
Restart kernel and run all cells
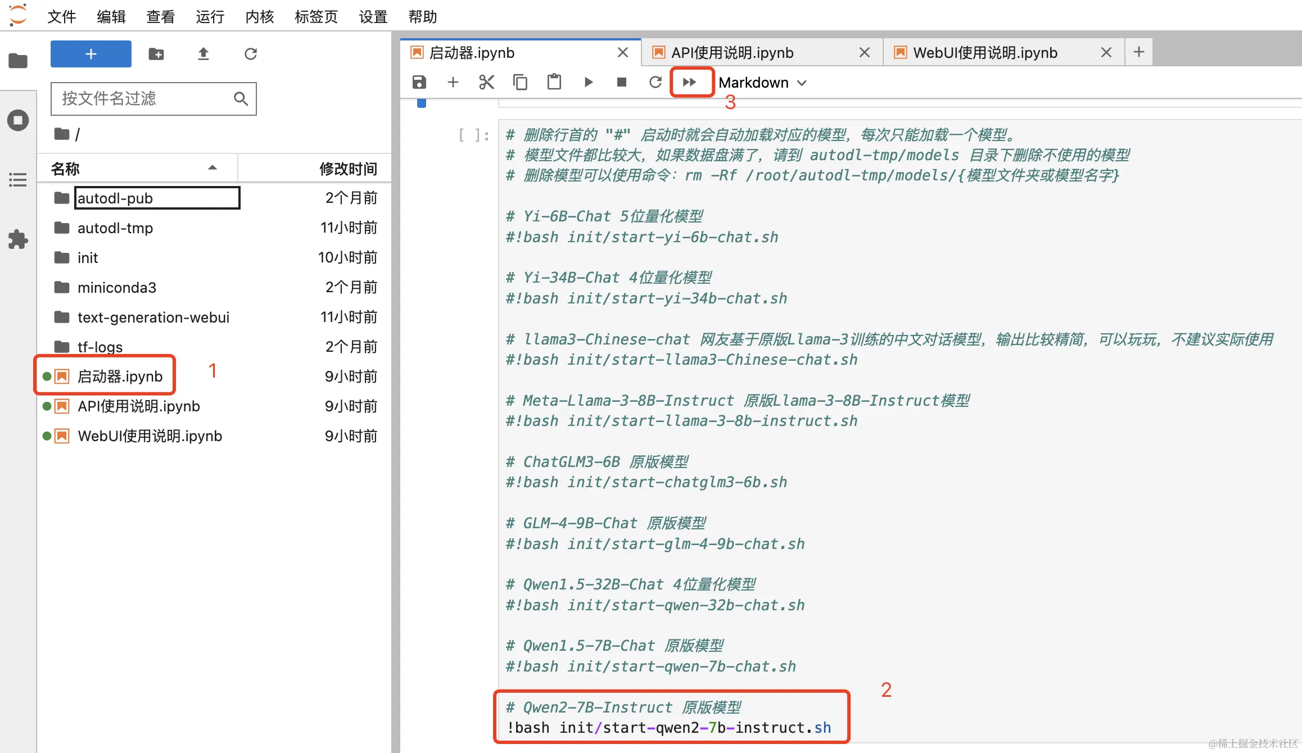click(690, 83)
